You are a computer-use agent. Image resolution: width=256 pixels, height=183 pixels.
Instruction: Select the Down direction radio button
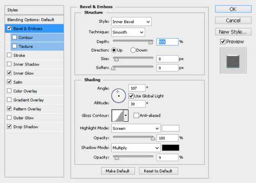click(133, 50)
